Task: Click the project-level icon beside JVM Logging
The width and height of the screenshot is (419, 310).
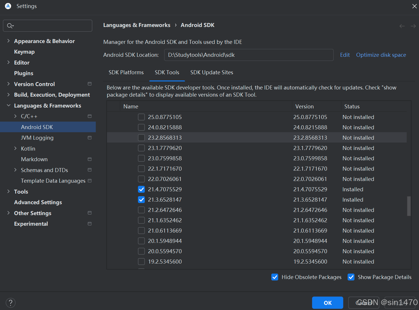Action: pos(89,138)
